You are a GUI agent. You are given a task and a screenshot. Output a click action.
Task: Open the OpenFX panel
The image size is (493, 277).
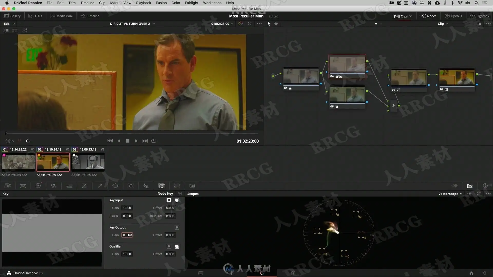453,16
